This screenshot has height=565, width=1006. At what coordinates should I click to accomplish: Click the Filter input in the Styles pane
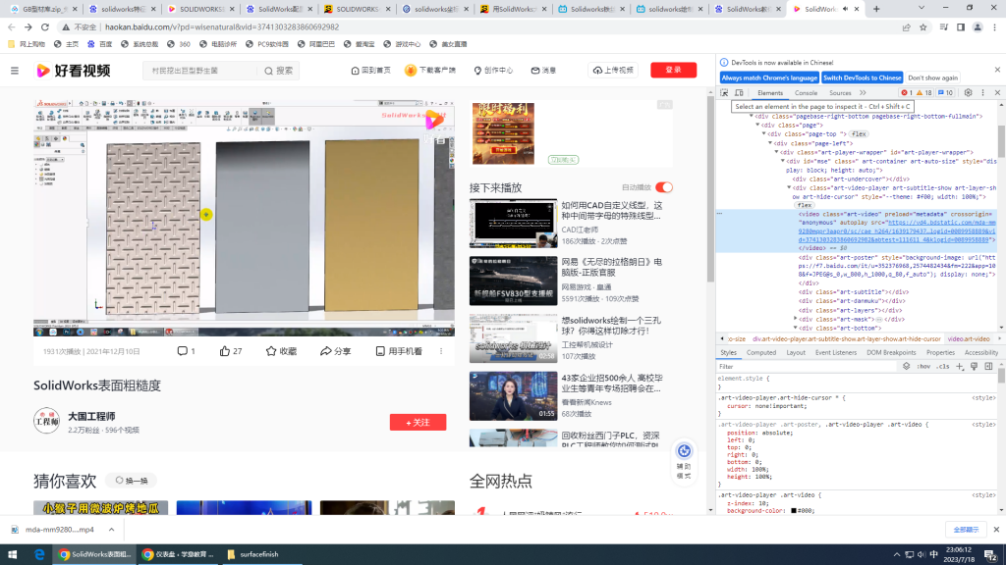(806, 366)
